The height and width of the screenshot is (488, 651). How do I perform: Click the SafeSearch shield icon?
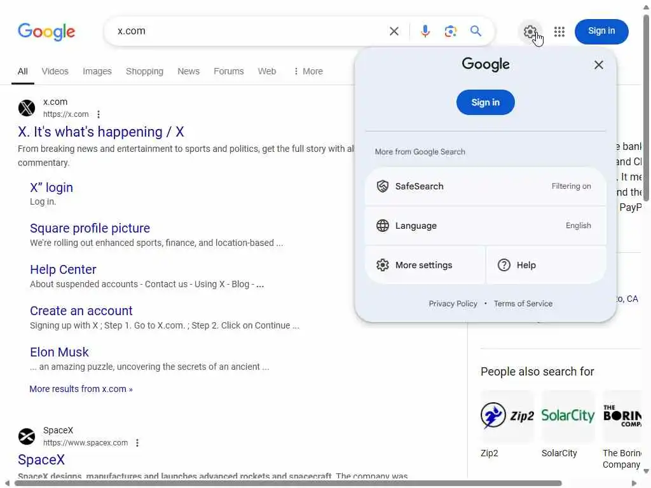pos(382,186)
